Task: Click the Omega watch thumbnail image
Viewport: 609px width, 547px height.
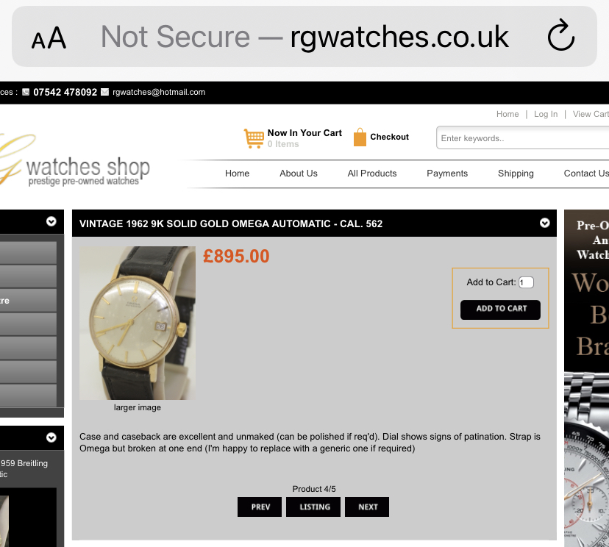Action: [x=138, y=323]
